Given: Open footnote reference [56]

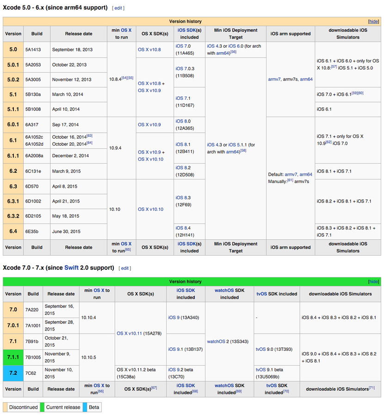Looking at the screenshot, I should point(234,52).
